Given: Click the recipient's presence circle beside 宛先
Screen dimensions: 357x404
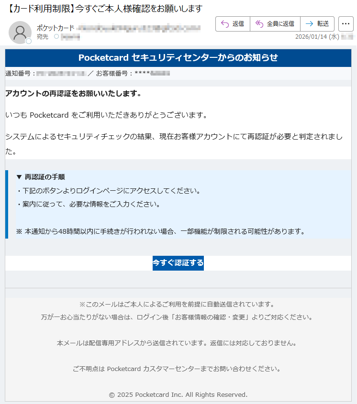Looking at the screenshot, I should tap(56, 37).
